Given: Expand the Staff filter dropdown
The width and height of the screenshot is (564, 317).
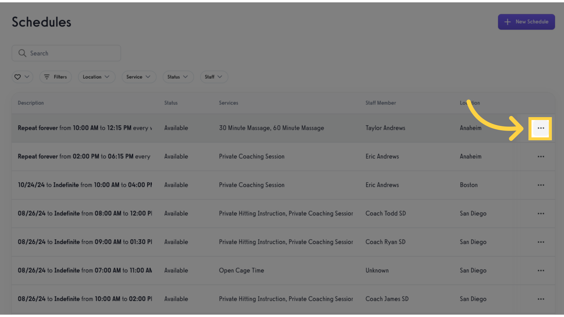Looking at the screenshot, I should 214,77.
